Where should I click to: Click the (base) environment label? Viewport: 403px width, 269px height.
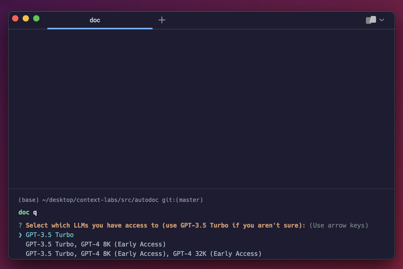point(29,200)
